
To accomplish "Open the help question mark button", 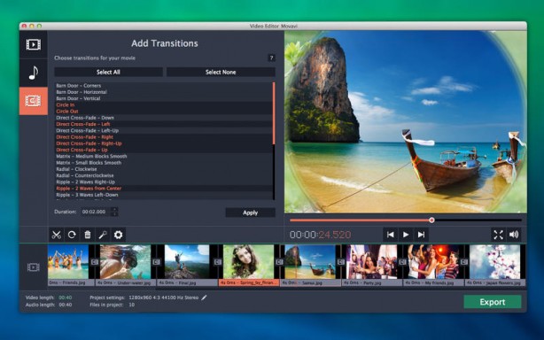I will click(271, 58).
